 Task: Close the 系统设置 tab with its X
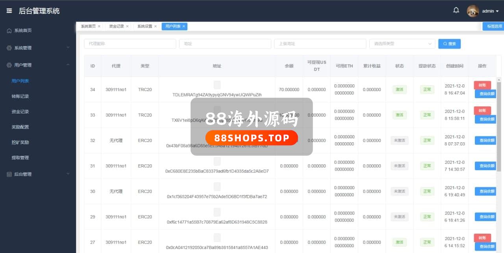pos(156,26)
